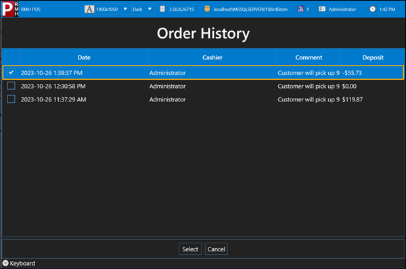Sort by the Comment column header
Viewport: 406px width, 269px height.
[309, 57]
